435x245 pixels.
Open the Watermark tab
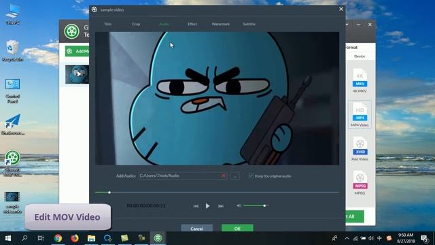click(x=220, y=24)
